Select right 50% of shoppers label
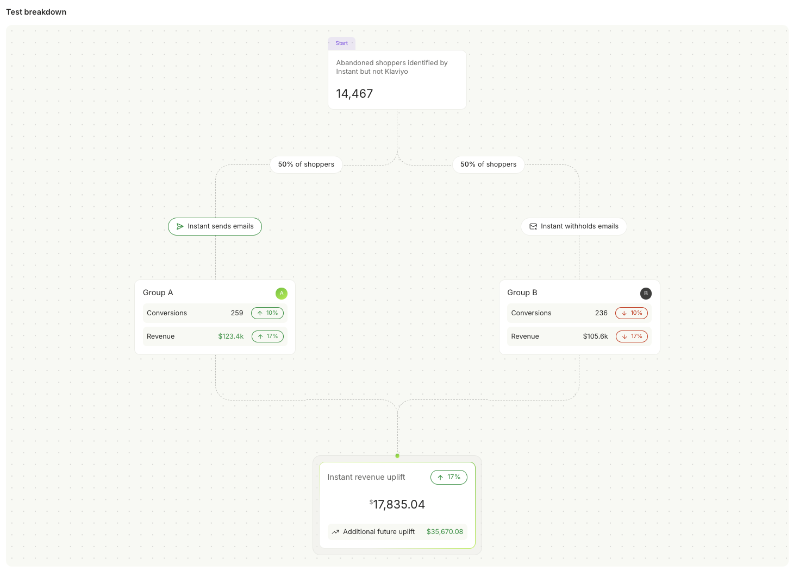 [488, 164]
